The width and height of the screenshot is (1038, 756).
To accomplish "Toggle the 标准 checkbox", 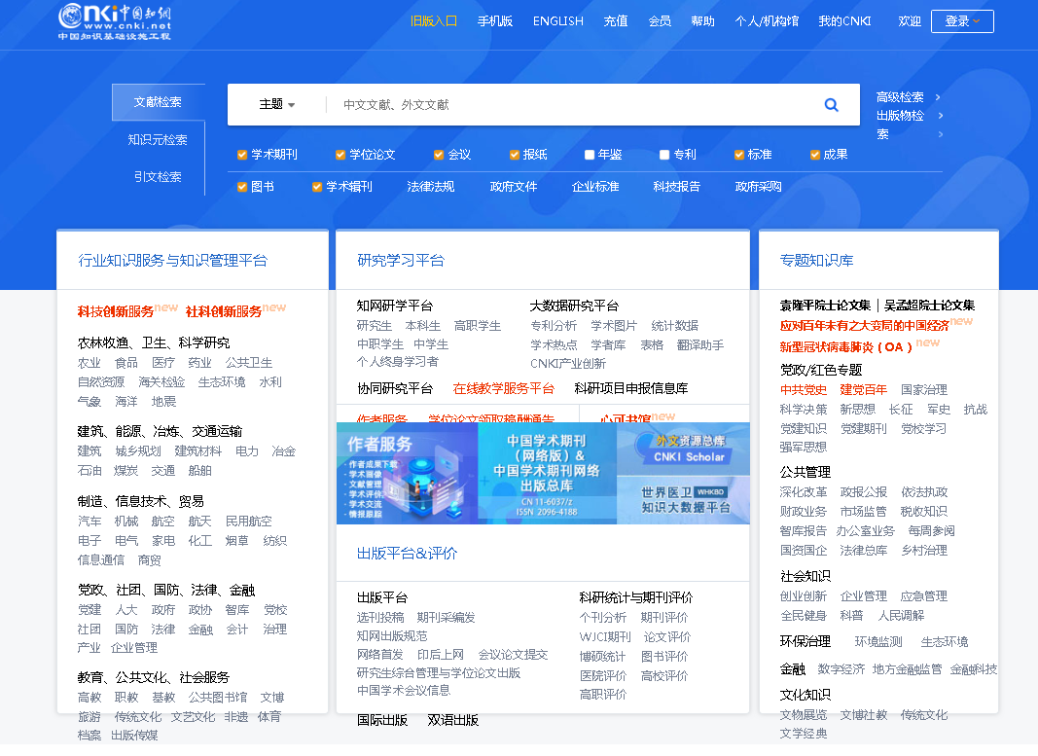I will tap(738, 155).
